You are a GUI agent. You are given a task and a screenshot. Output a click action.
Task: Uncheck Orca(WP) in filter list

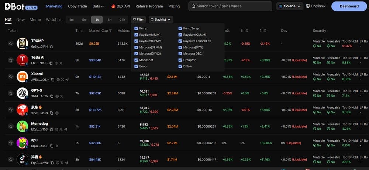pyautogui.click(x=180, y=60)
